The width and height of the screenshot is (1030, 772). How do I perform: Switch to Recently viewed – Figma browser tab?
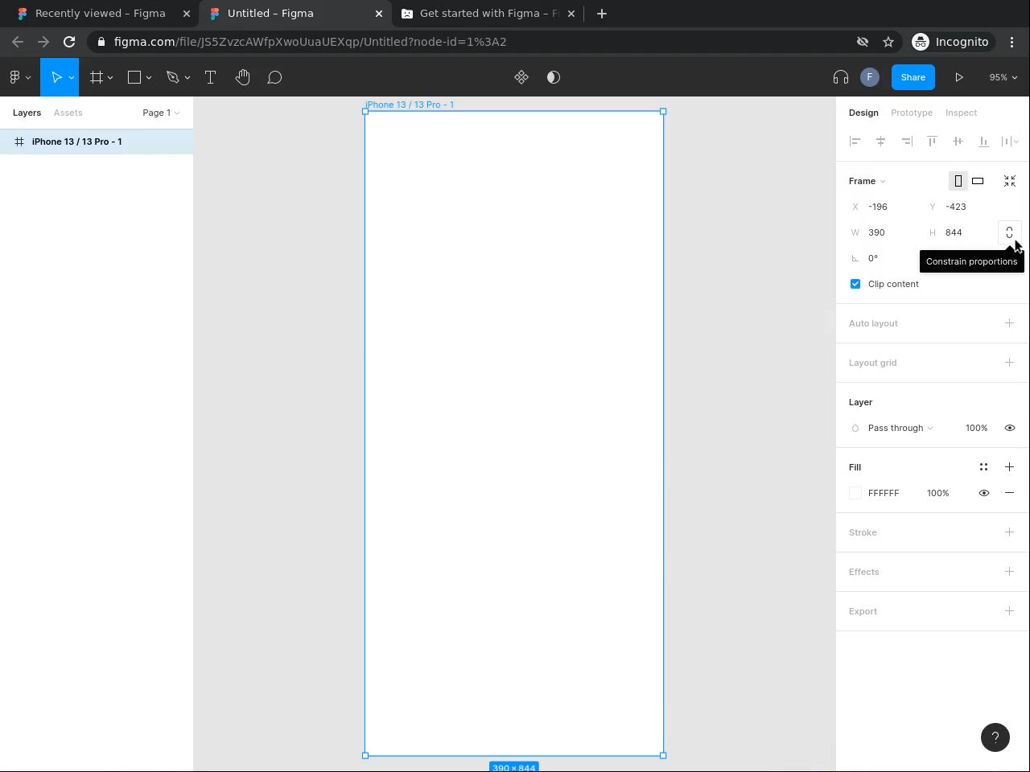[x=101, y=13]
